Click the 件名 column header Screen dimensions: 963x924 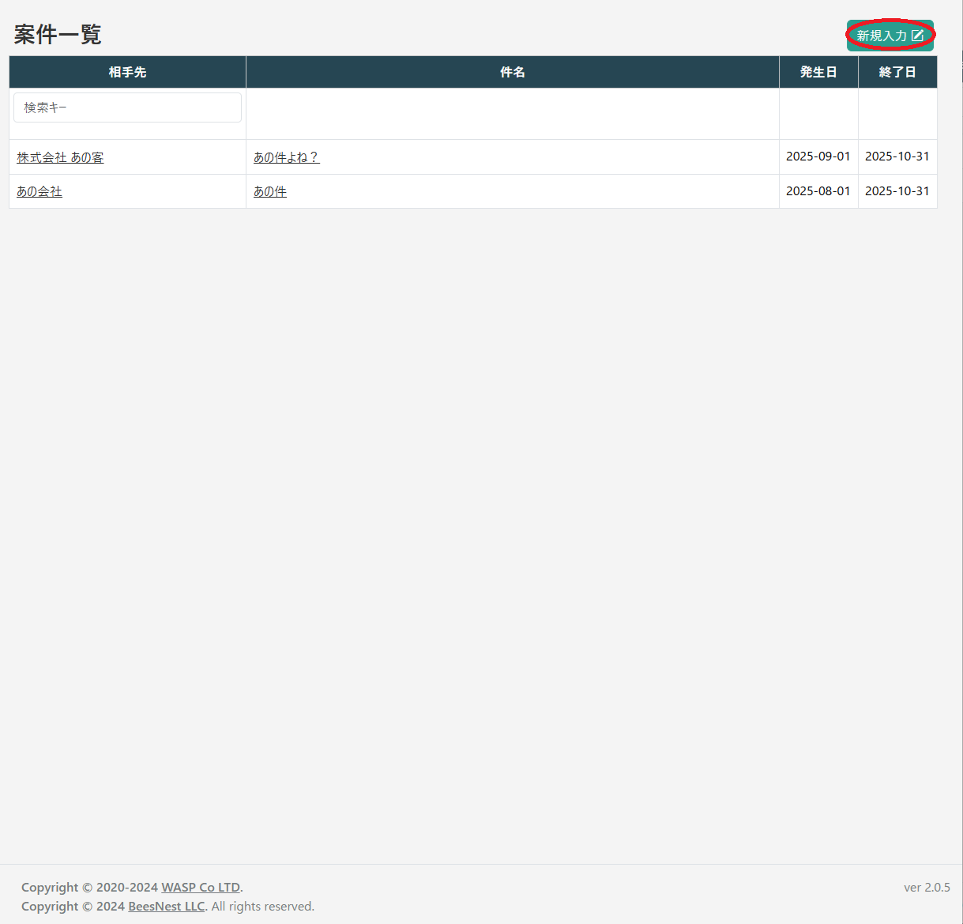pos(512,72)
